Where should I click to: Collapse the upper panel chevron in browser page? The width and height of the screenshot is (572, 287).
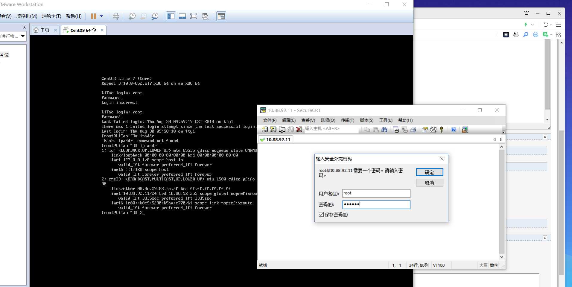coord(545,137)
